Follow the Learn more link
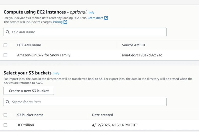 [95, 18]
